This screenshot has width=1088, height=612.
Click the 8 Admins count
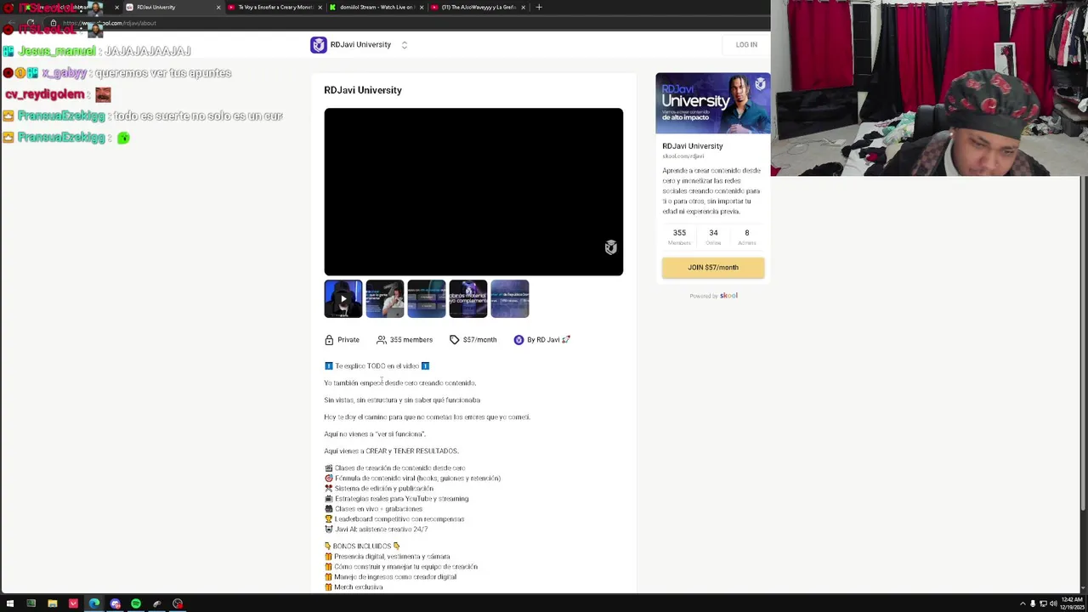click(x=747, y=237)
